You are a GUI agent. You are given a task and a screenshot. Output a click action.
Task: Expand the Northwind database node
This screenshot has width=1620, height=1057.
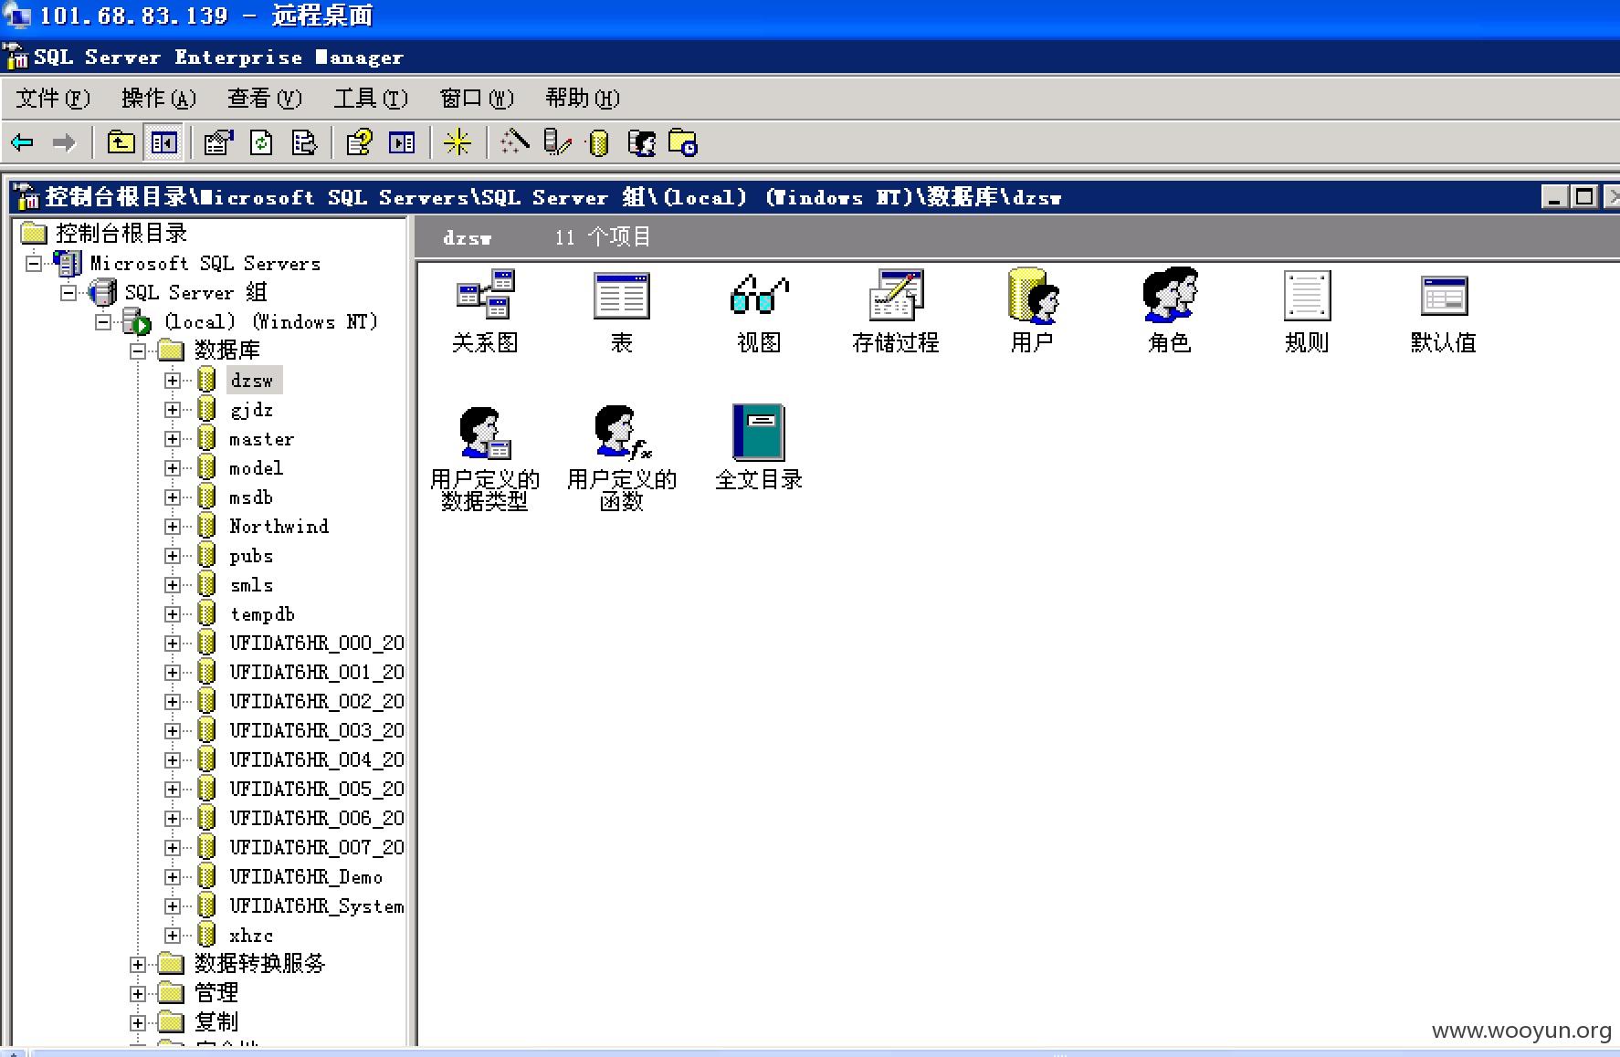[173, 526]
